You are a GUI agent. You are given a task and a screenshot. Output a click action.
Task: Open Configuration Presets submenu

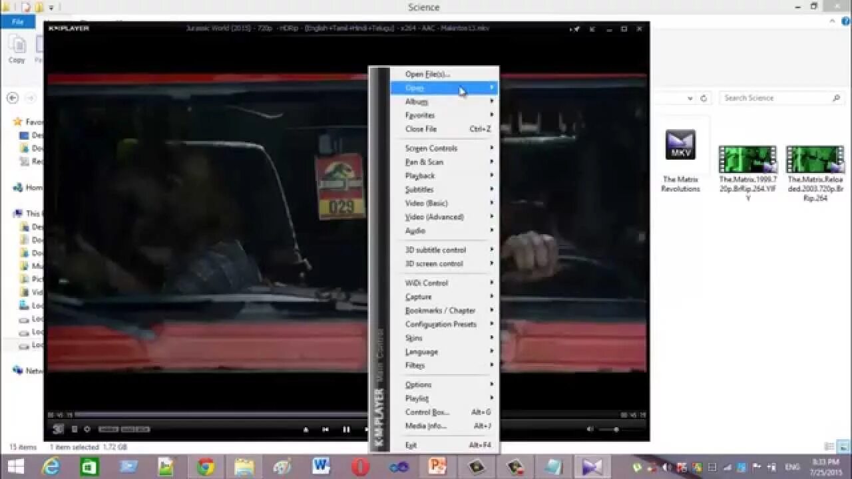[444, 324]
